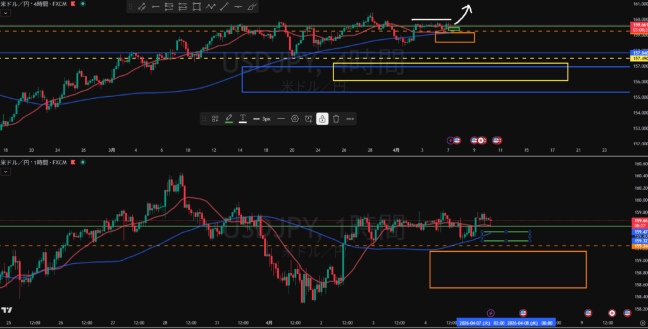Click the 159.47 blue price label
Viewport: 648px width, 329px height.
point(639,233)
